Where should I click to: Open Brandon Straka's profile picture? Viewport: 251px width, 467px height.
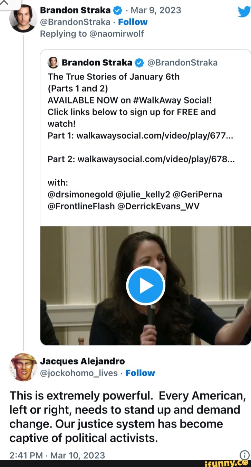(23, 19)
